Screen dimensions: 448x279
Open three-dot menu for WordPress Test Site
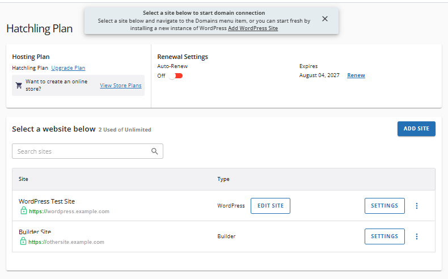[417, 206]
